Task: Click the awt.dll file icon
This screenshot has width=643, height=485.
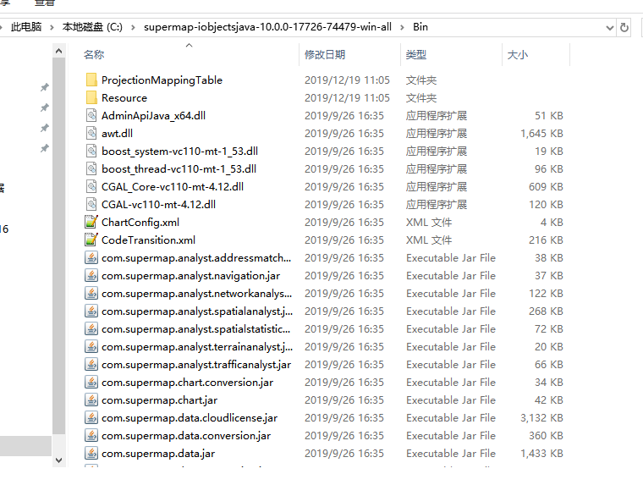Action: [x=91, y=133]
